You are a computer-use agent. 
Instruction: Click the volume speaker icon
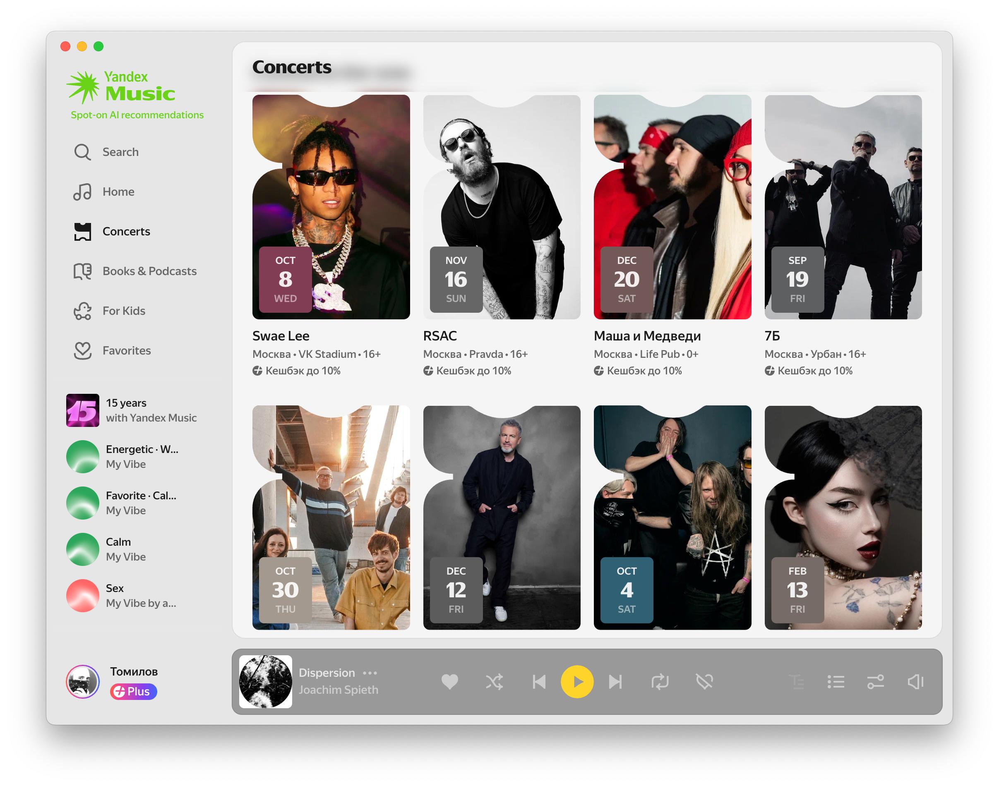click(915, 681)
